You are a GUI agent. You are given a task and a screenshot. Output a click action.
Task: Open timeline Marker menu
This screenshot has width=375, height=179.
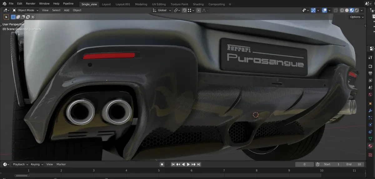coord(61,164)
